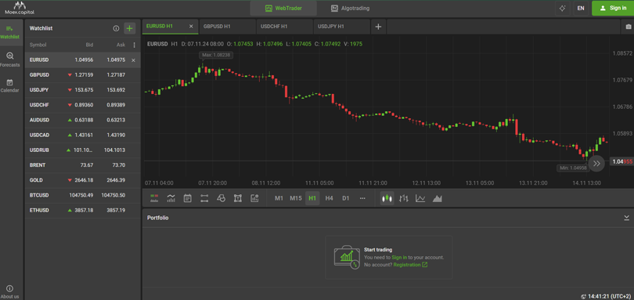Viewport: 634px width, 300px height.
Task: Select AUDUSD row in watchlist
Action: coord(83,120)
